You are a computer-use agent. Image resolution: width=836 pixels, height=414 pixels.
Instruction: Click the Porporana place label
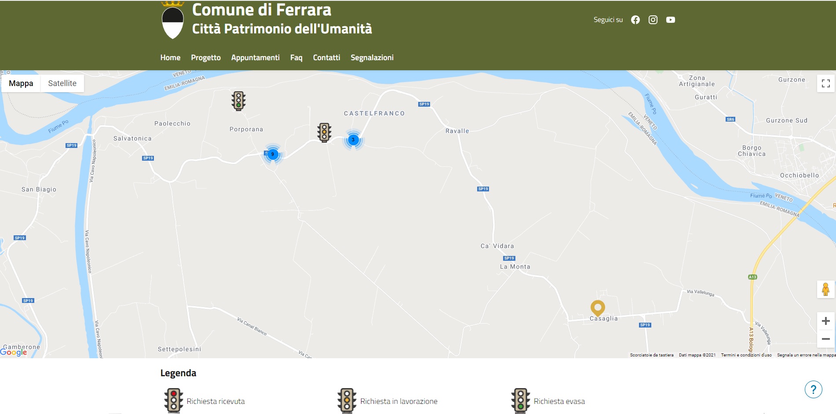pos(246,129)
